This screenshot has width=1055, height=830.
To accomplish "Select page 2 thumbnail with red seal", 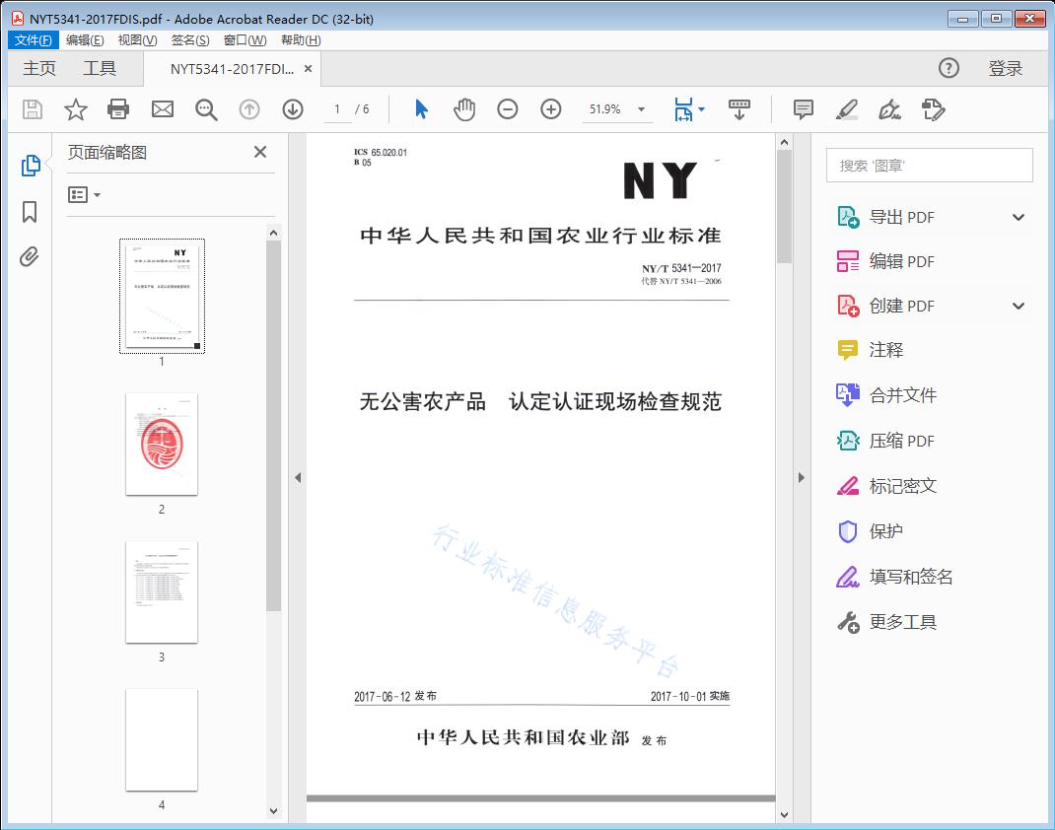I will pyautogui.click(x=161, y=444).
